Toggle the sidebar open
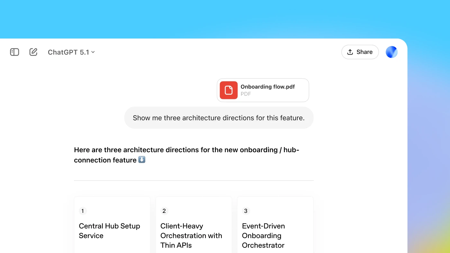The width and height of the screenshot is (450, 253). (x=14, y=52)
